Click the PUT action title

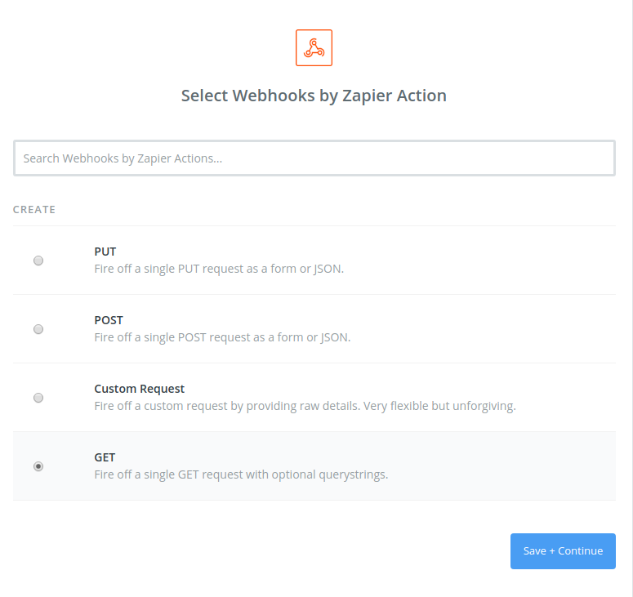click(x=105, y=252)
